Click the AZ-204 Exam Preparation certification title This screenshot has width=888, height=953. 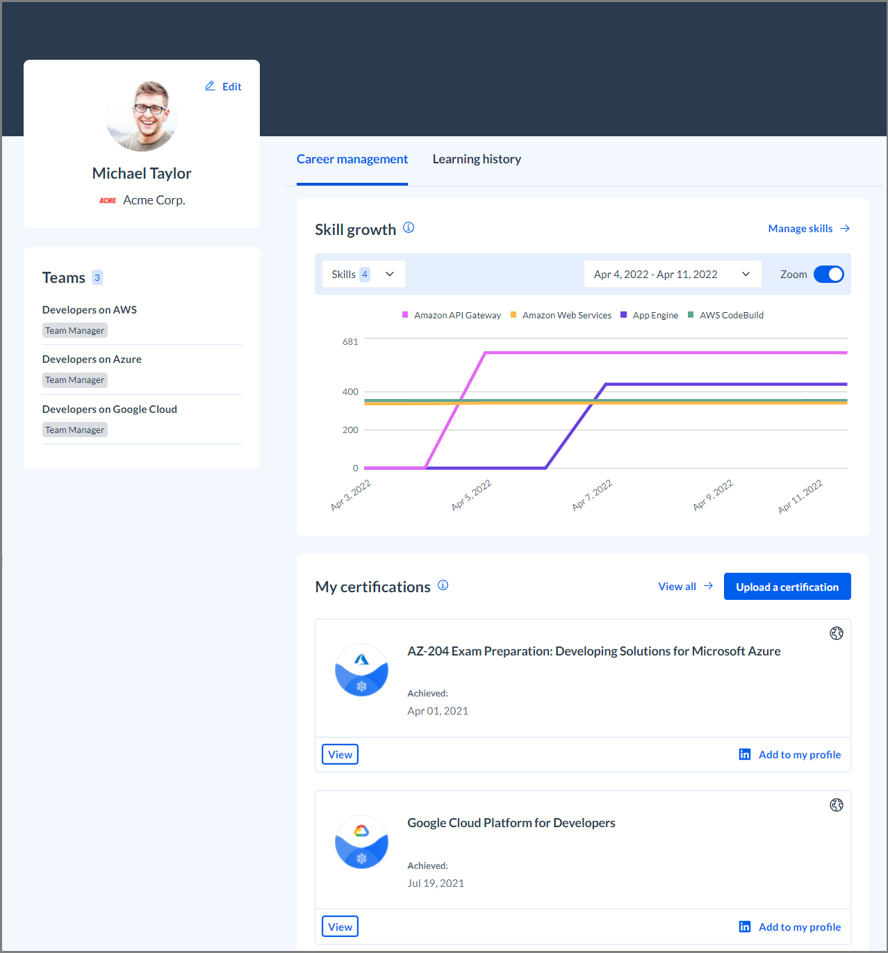point(594,651)
